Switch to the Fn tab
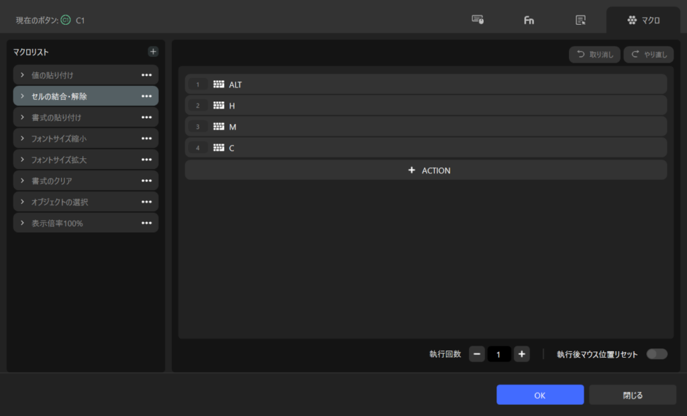The height and width of the screenshot is (416, 687). (529, 20)
